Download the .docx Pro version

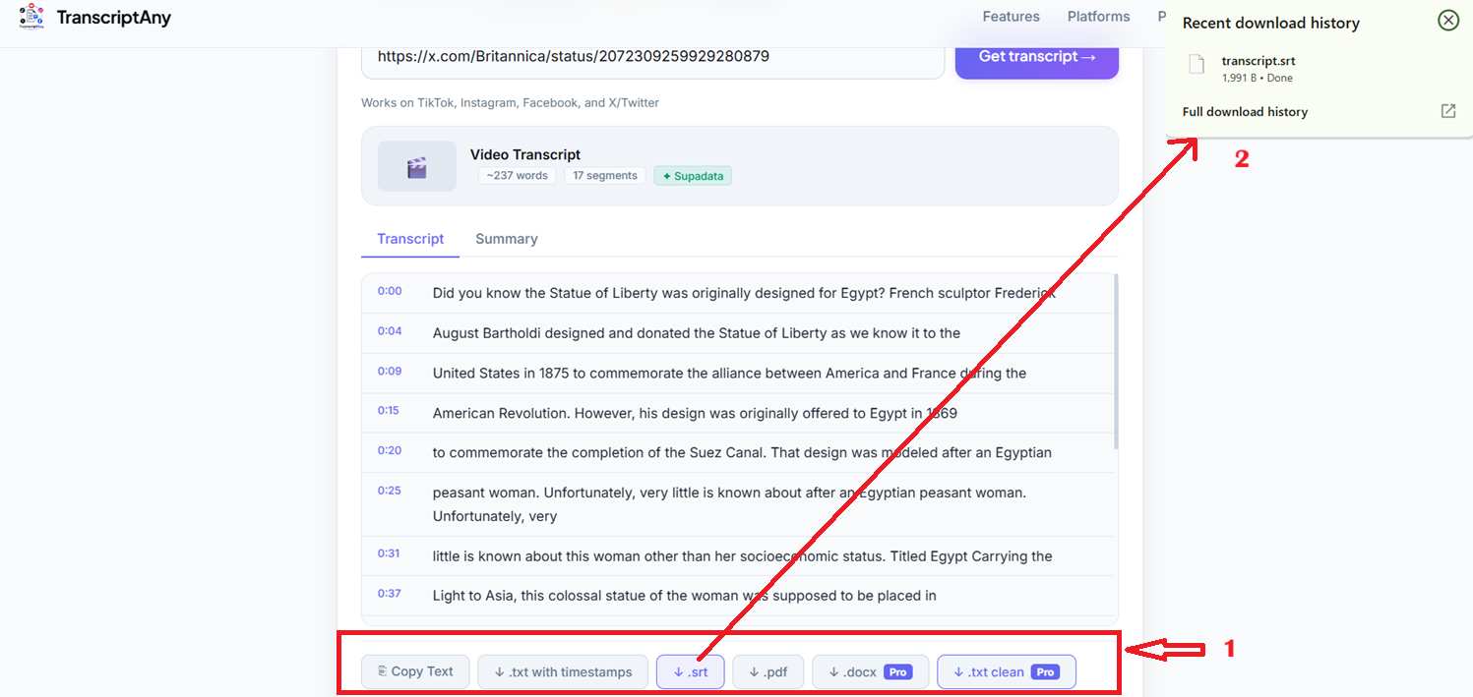click(x=871, y=672)
